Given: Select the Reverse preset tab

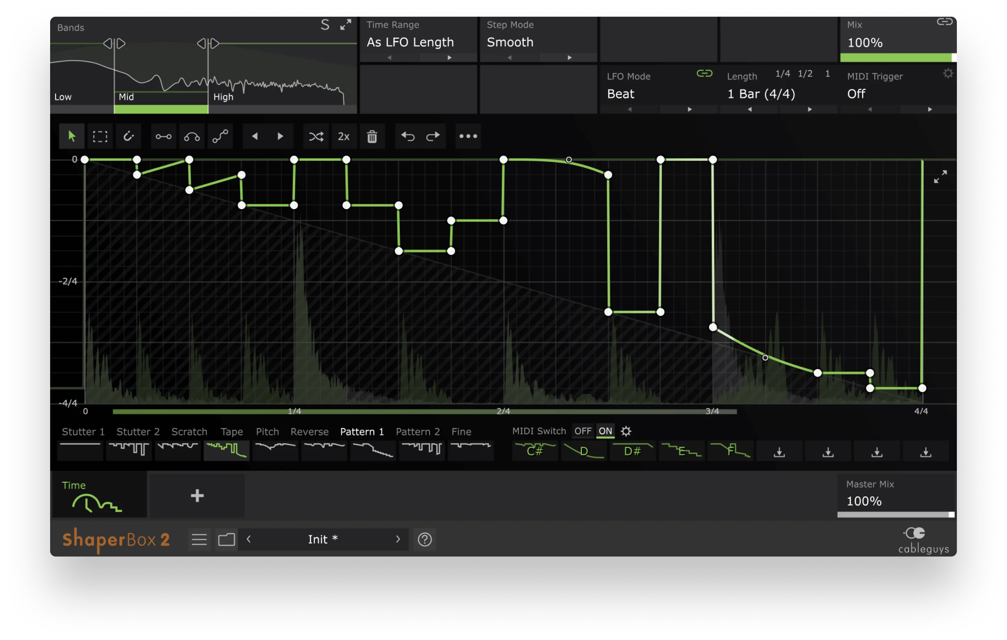Looking at the screenshot, I should click(x=310, y=432).
